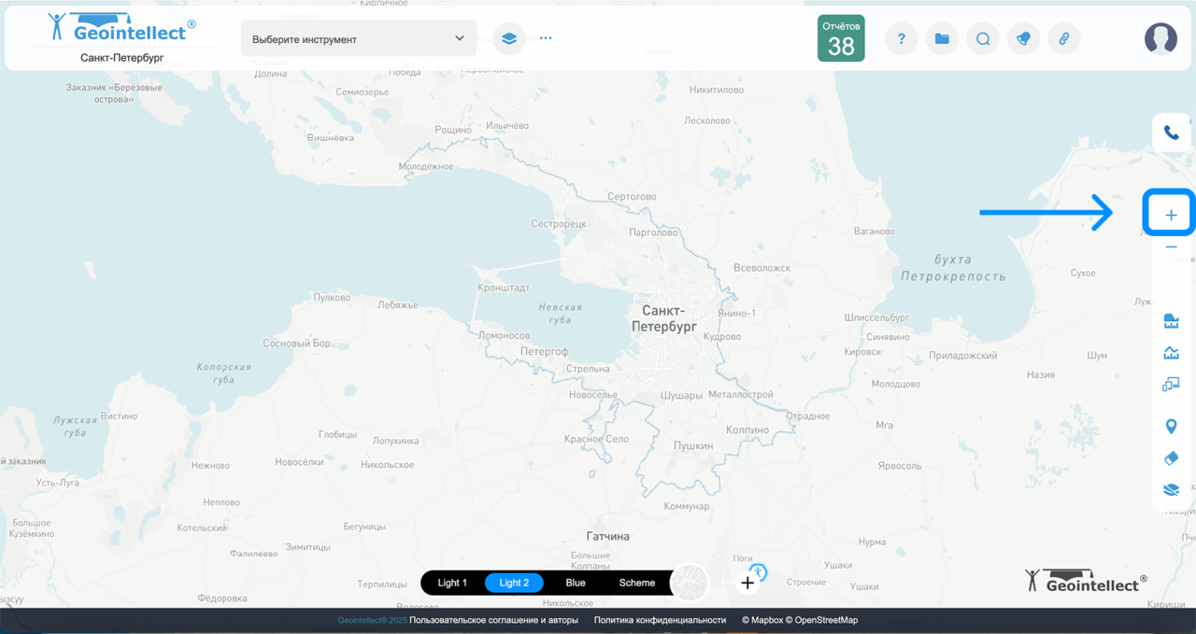
Task: Click the question mark help icon
Action: coord(902,39)
